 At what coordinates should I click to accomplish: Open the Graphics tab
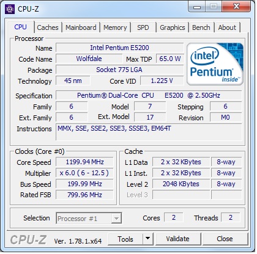click(x=173, y=27)
